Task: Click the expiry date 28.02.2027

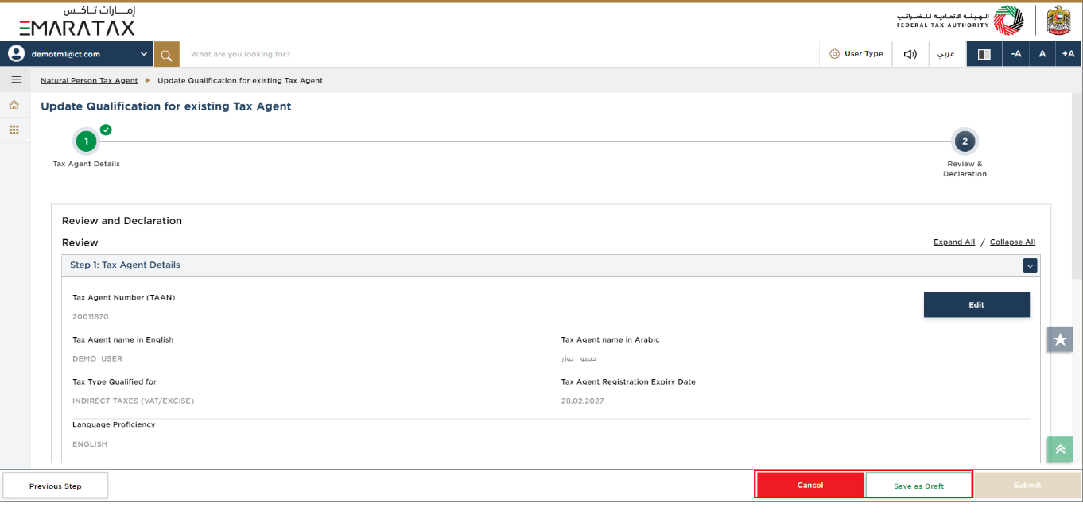Action: click(582, 401)
